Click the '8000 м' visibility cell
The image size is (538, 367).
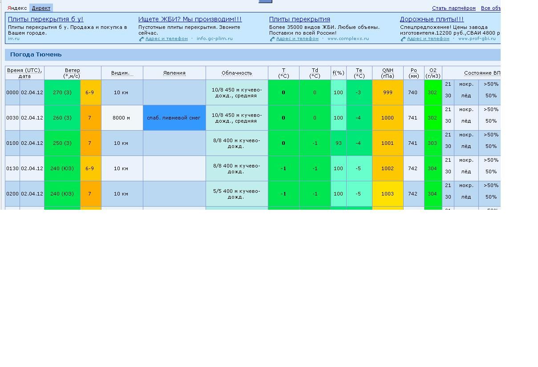point(121,118)
